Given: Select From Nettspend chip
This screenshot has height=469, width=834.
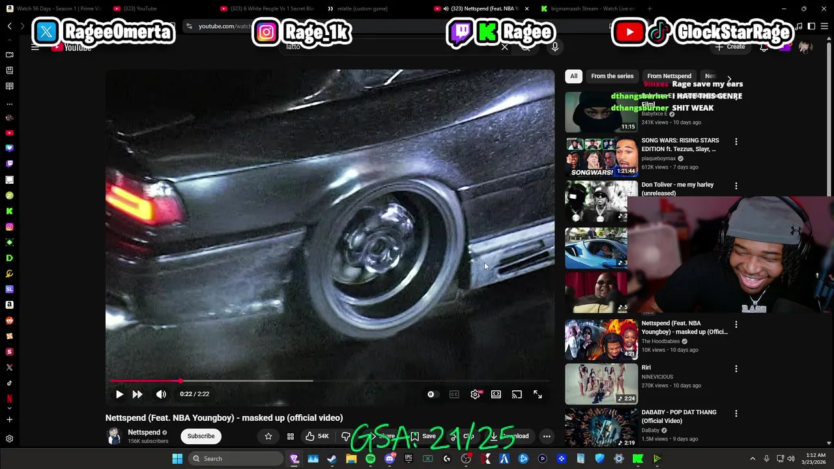Looking at the screenshot, I should coord(669,76).
